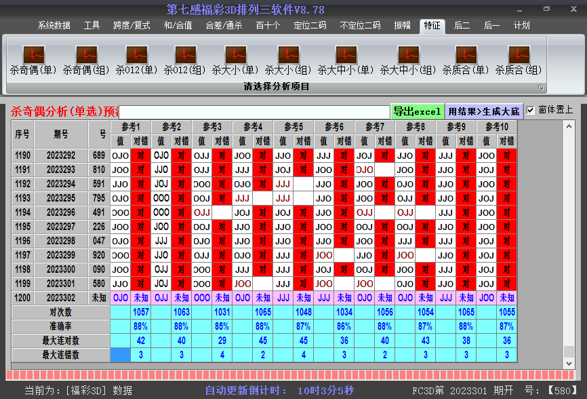This screenshot has width=587, height=399.
Task: Switch to the 后二 tab
Action: pyautogui.click(x=462, y=26)
